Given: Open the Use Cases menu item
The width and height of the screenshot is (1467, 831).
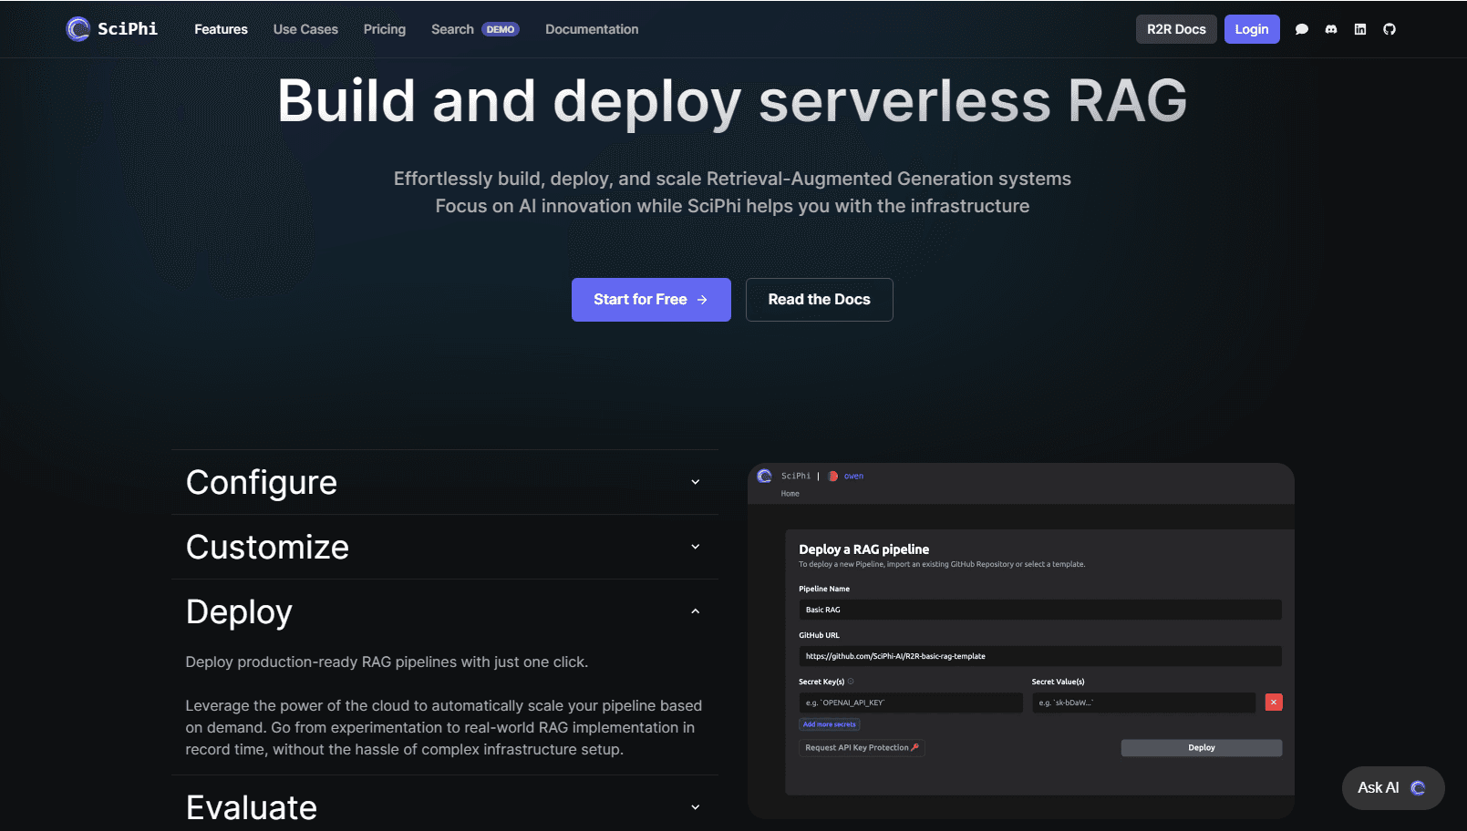Looking at the screenshot, I should click(305, 29).
